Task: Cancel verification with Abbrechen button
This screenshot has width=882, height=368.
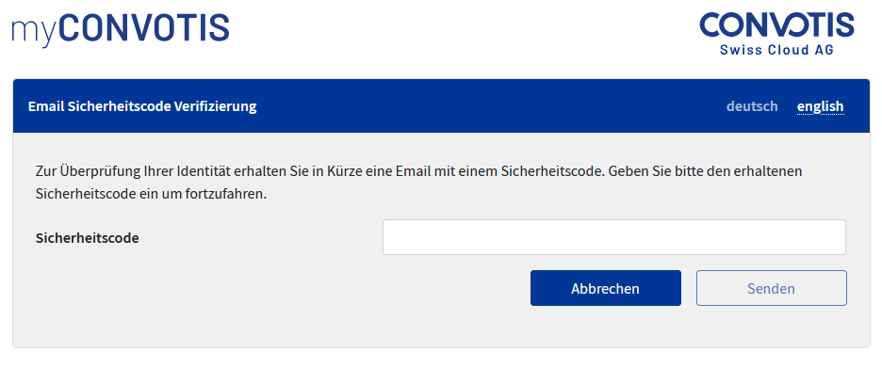Action: click(x=605, y=288)
